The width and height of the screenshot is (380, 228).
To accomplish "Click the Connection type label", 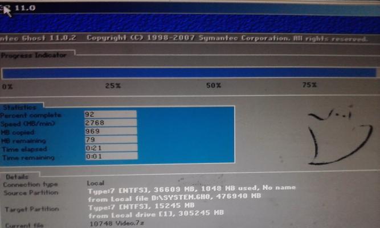I will point(31,185).
